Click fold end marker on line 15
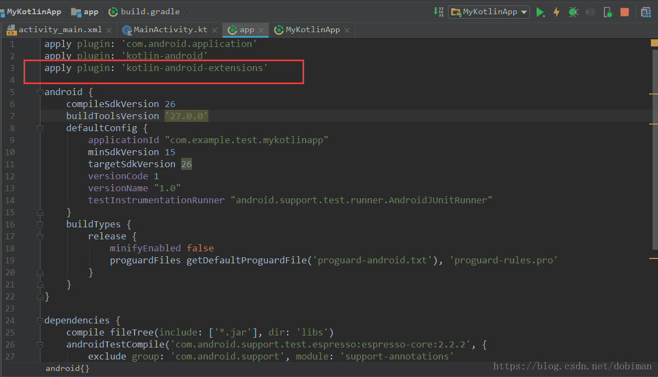 40,213
